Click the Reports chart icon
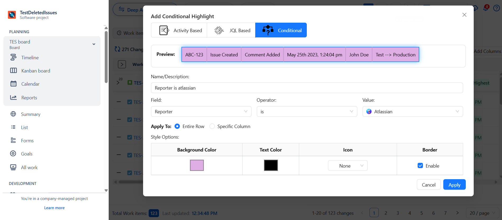The image size is (502, 220). coord(13,97)
